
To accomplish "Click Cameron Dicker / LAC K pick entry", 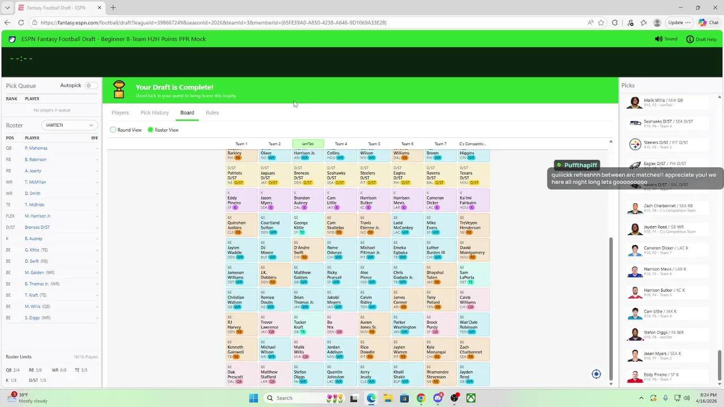I will (x=668, y=250).
